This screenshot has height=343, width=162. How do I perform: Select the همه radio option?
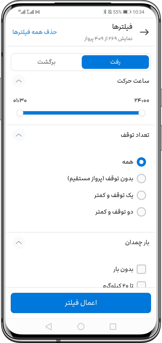pyautogui.click(x=141, y=162)
